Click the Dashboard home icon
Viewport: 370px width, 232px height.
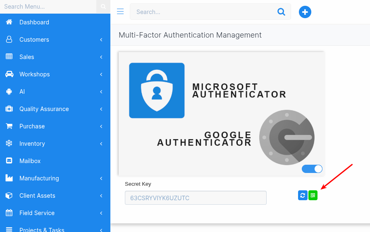pyautogui.click(x=9, y=22)
